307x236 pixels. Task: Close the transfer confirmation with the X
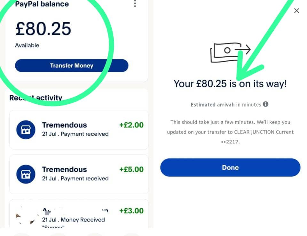(x=296, y=11)
